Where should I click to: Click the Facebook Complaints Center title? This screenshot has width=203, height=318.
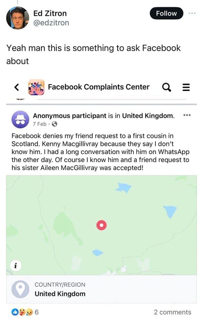pyautogui.click(x=99, y=87)
